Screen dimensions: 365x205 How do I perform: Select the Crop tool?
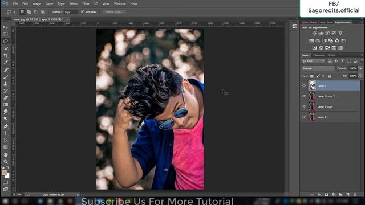tap(6, 55)
